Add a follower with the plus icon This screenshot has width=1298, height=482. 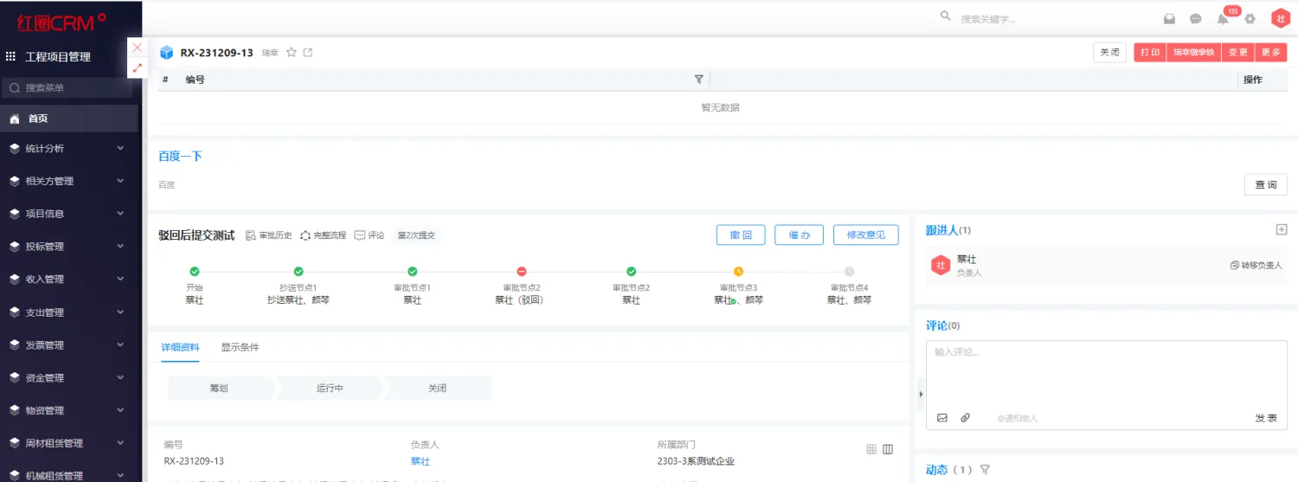coord(1282,229)
